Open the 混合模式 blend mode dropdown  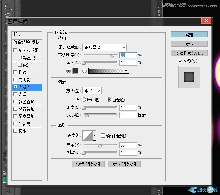pyautogui.click(x=104, y=47)
